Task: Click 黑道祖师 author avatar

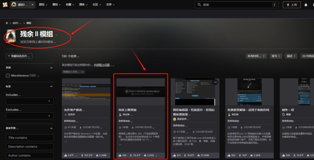Action: point(174,119)
